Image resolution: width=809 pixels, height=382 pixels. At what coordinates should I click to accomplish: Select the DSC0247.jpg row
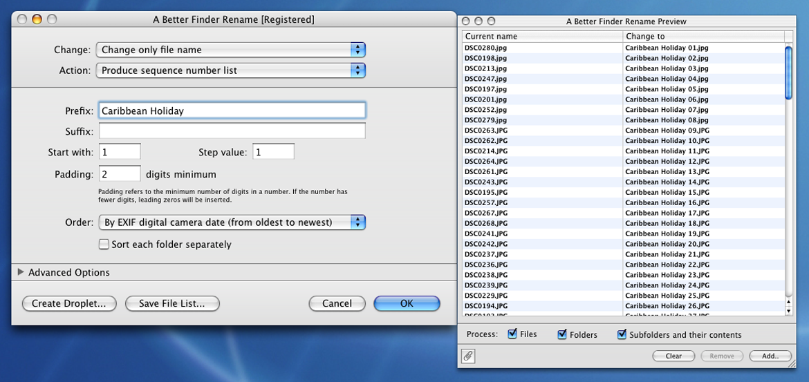coord(623,79)
